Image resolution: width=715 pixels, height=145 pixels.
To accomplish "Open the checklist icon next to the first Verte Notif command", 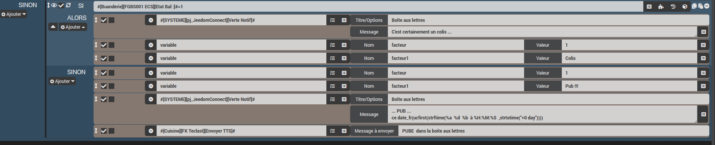I will [x=332, y=20].
